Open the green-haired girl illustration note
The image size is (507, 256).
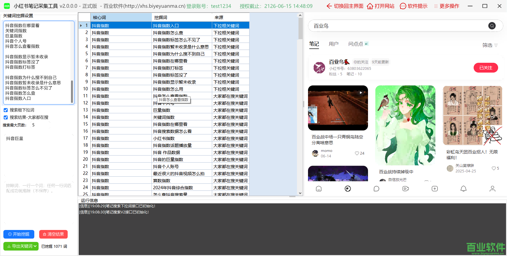[405, 126]
